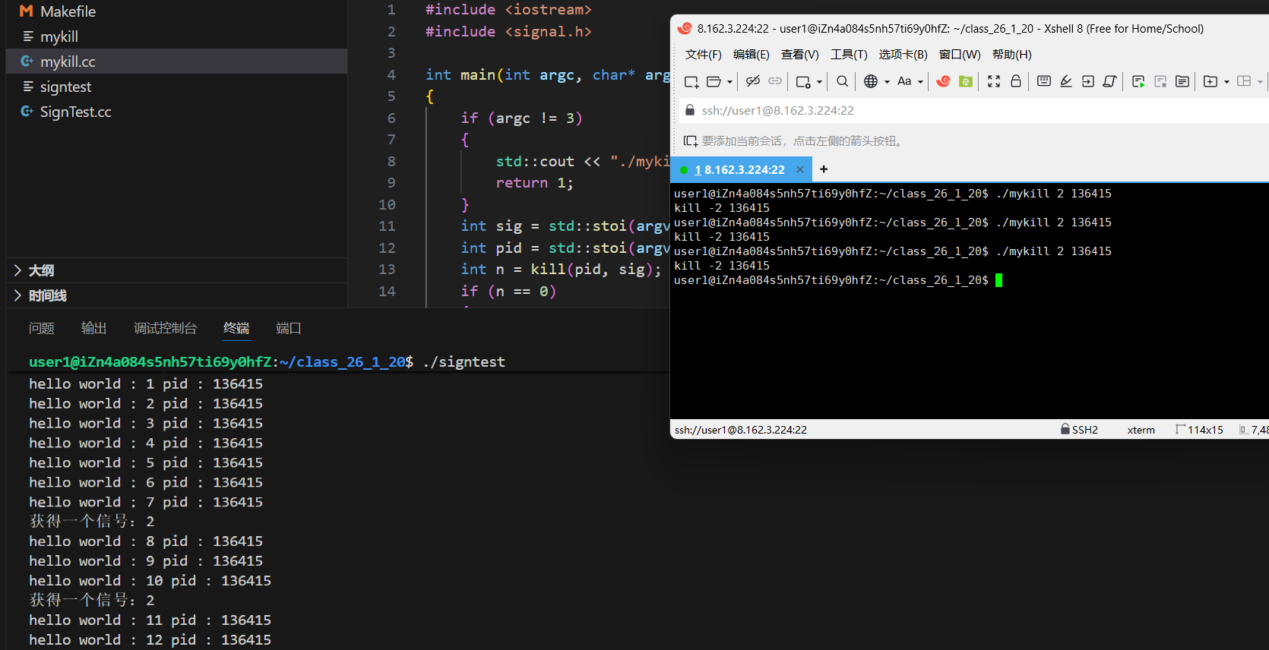
Task: Open the 窗口(W) menu in Xshell
Action: (x=960, y=55)
